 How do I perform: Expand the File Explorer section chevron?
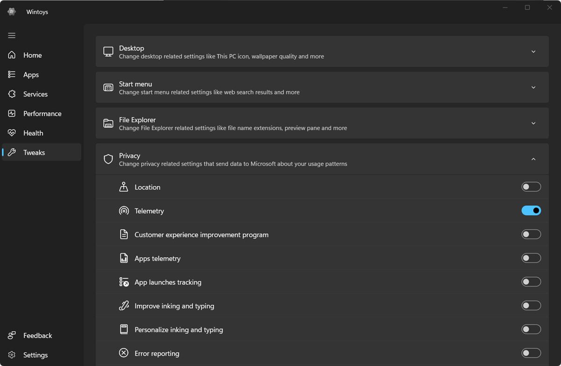pyautogui.click(x=533, y=123)
